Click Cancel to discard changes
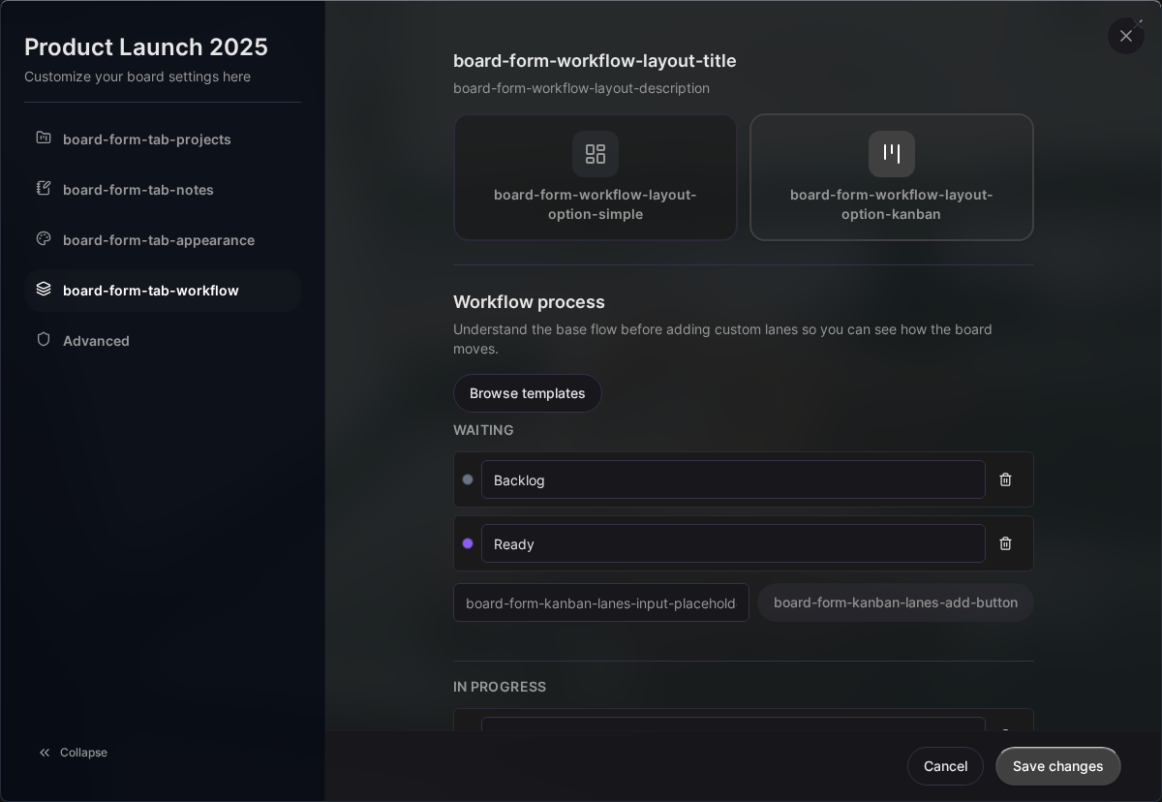The width and height of the screenshot is (1162, 802). pos(945,766)
